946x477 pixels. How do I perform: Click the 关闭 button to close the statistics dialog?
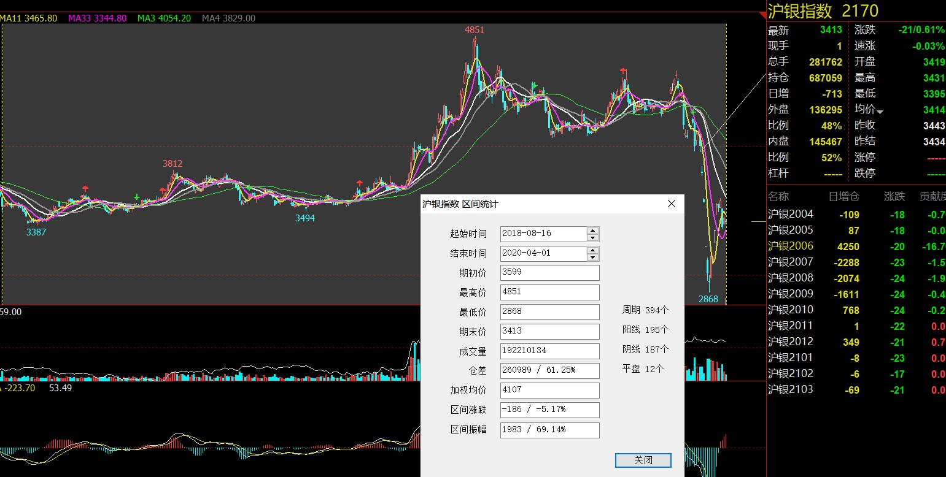642,460
